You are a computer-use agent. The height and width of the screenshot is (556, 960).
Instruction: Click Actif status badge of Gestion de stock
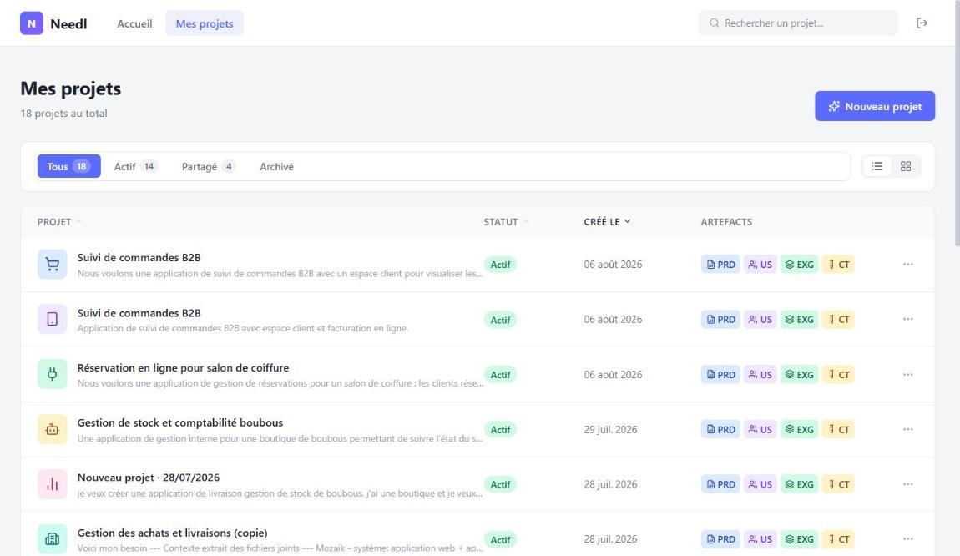point(500,430)
